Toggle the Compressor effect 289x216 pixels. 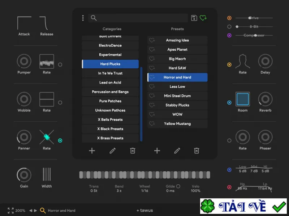[229, 35]
